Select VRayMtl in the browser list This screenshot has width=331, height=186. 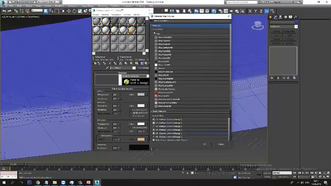tap(161, 68)
